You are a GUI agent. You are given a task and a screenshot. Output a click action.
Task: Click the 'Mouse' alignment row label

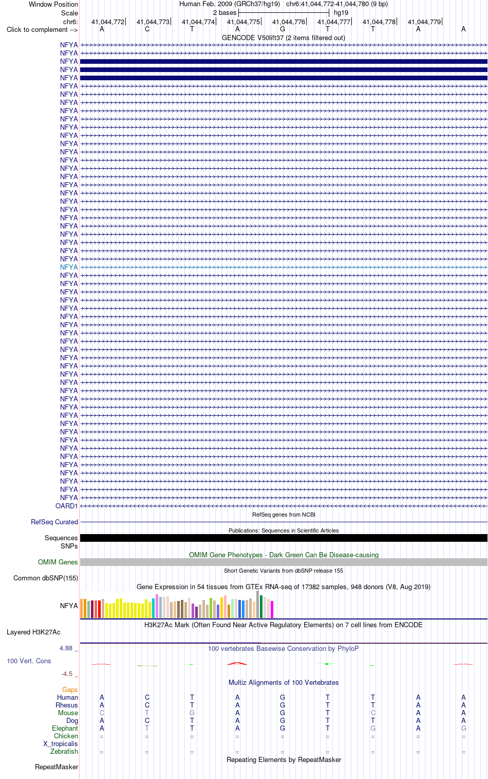point(68,713)
